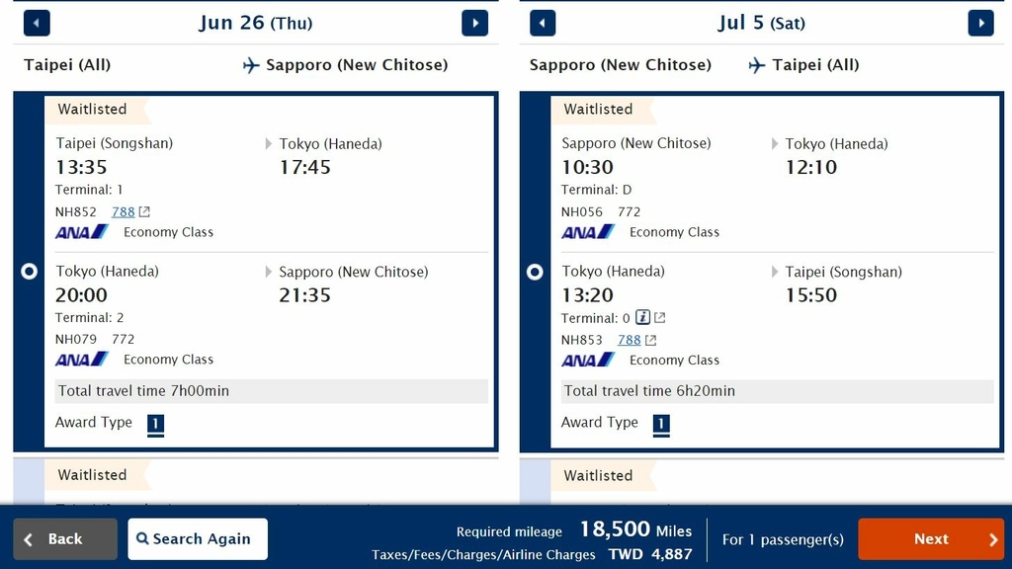
Task: Go to previous day before Jul 5
Action: point(543,23)
